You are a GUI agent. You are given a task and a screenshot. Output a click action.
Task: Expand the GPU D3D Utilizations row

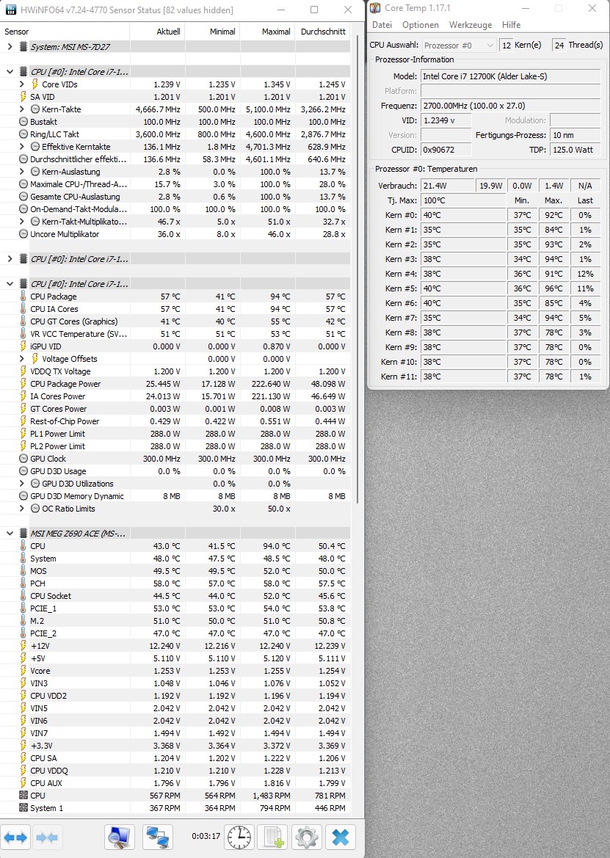tap(22, 483)
